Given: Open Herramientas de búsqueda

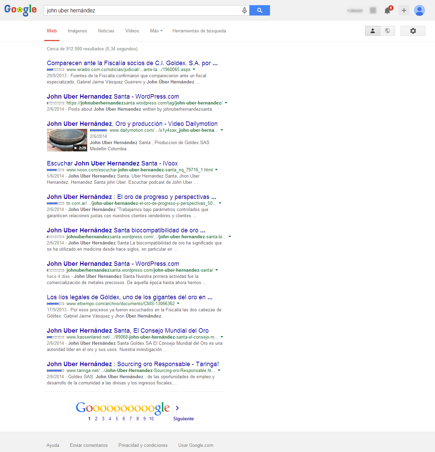Looking at the screenshot, I should pyautogui.click(x=199, y=31).
